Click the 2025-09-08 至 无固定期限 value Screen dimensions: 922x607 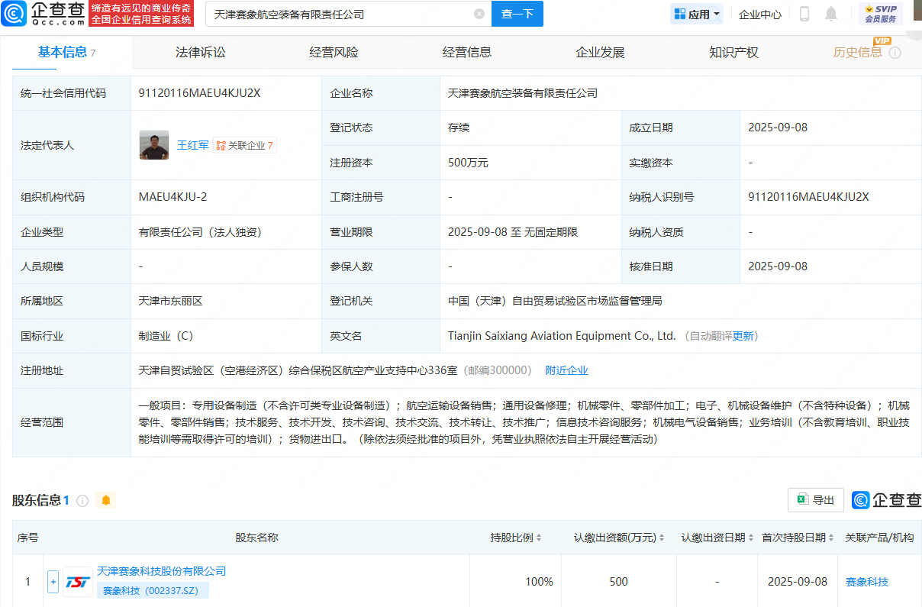(513, 232)
